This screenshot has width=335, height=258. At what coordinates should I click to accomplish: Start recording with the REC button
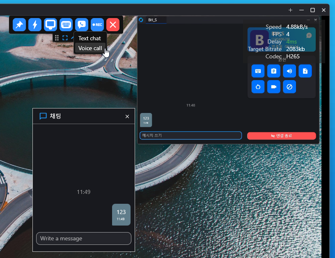click(97, 25)
